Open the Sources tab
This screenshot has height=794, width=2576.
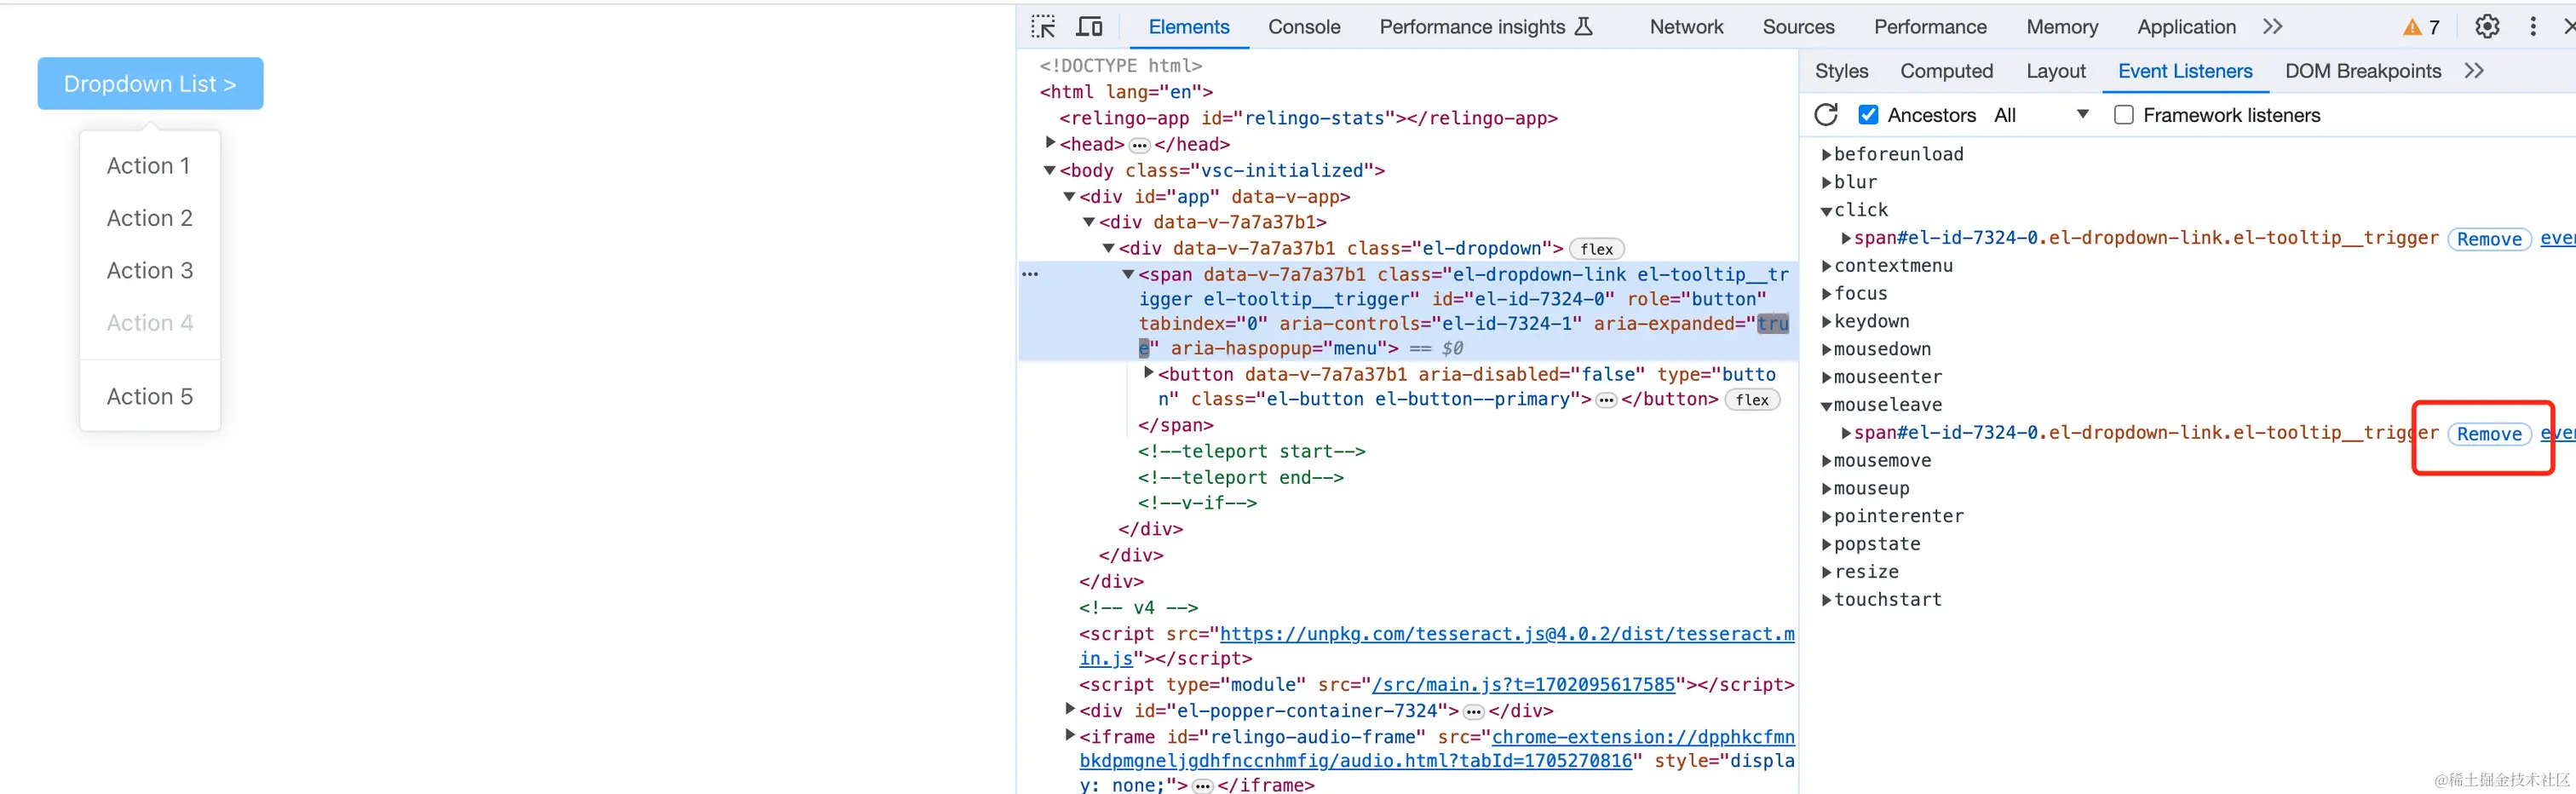coord(1798,27)
